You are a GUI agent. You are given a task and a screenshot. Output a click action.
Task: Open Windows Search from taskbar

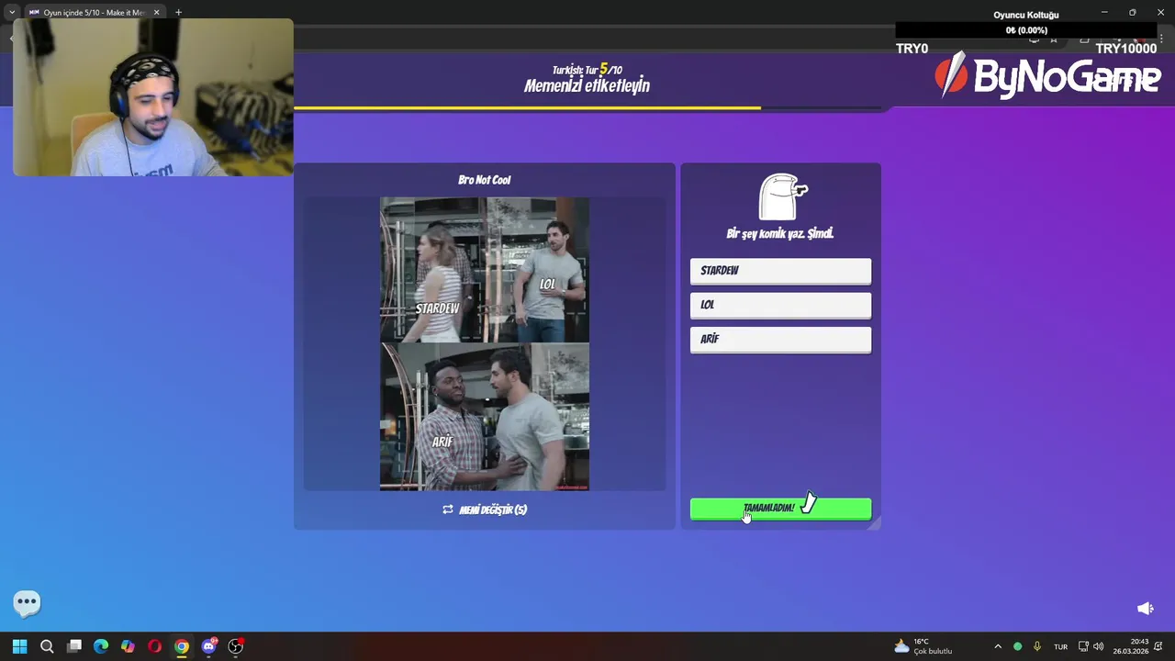click(x=47, y=646)
